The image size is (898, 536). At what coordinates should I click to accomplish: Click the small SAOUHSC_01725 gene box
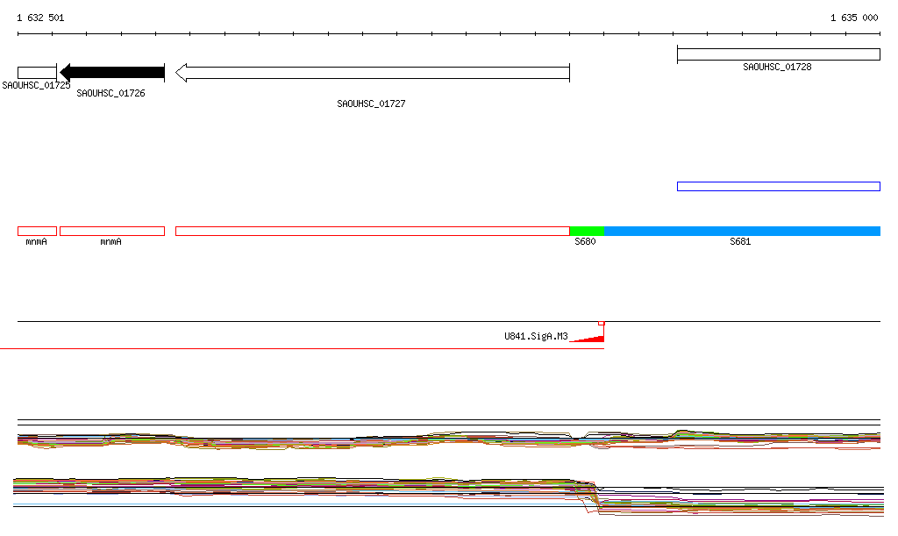tap(37, 73)
